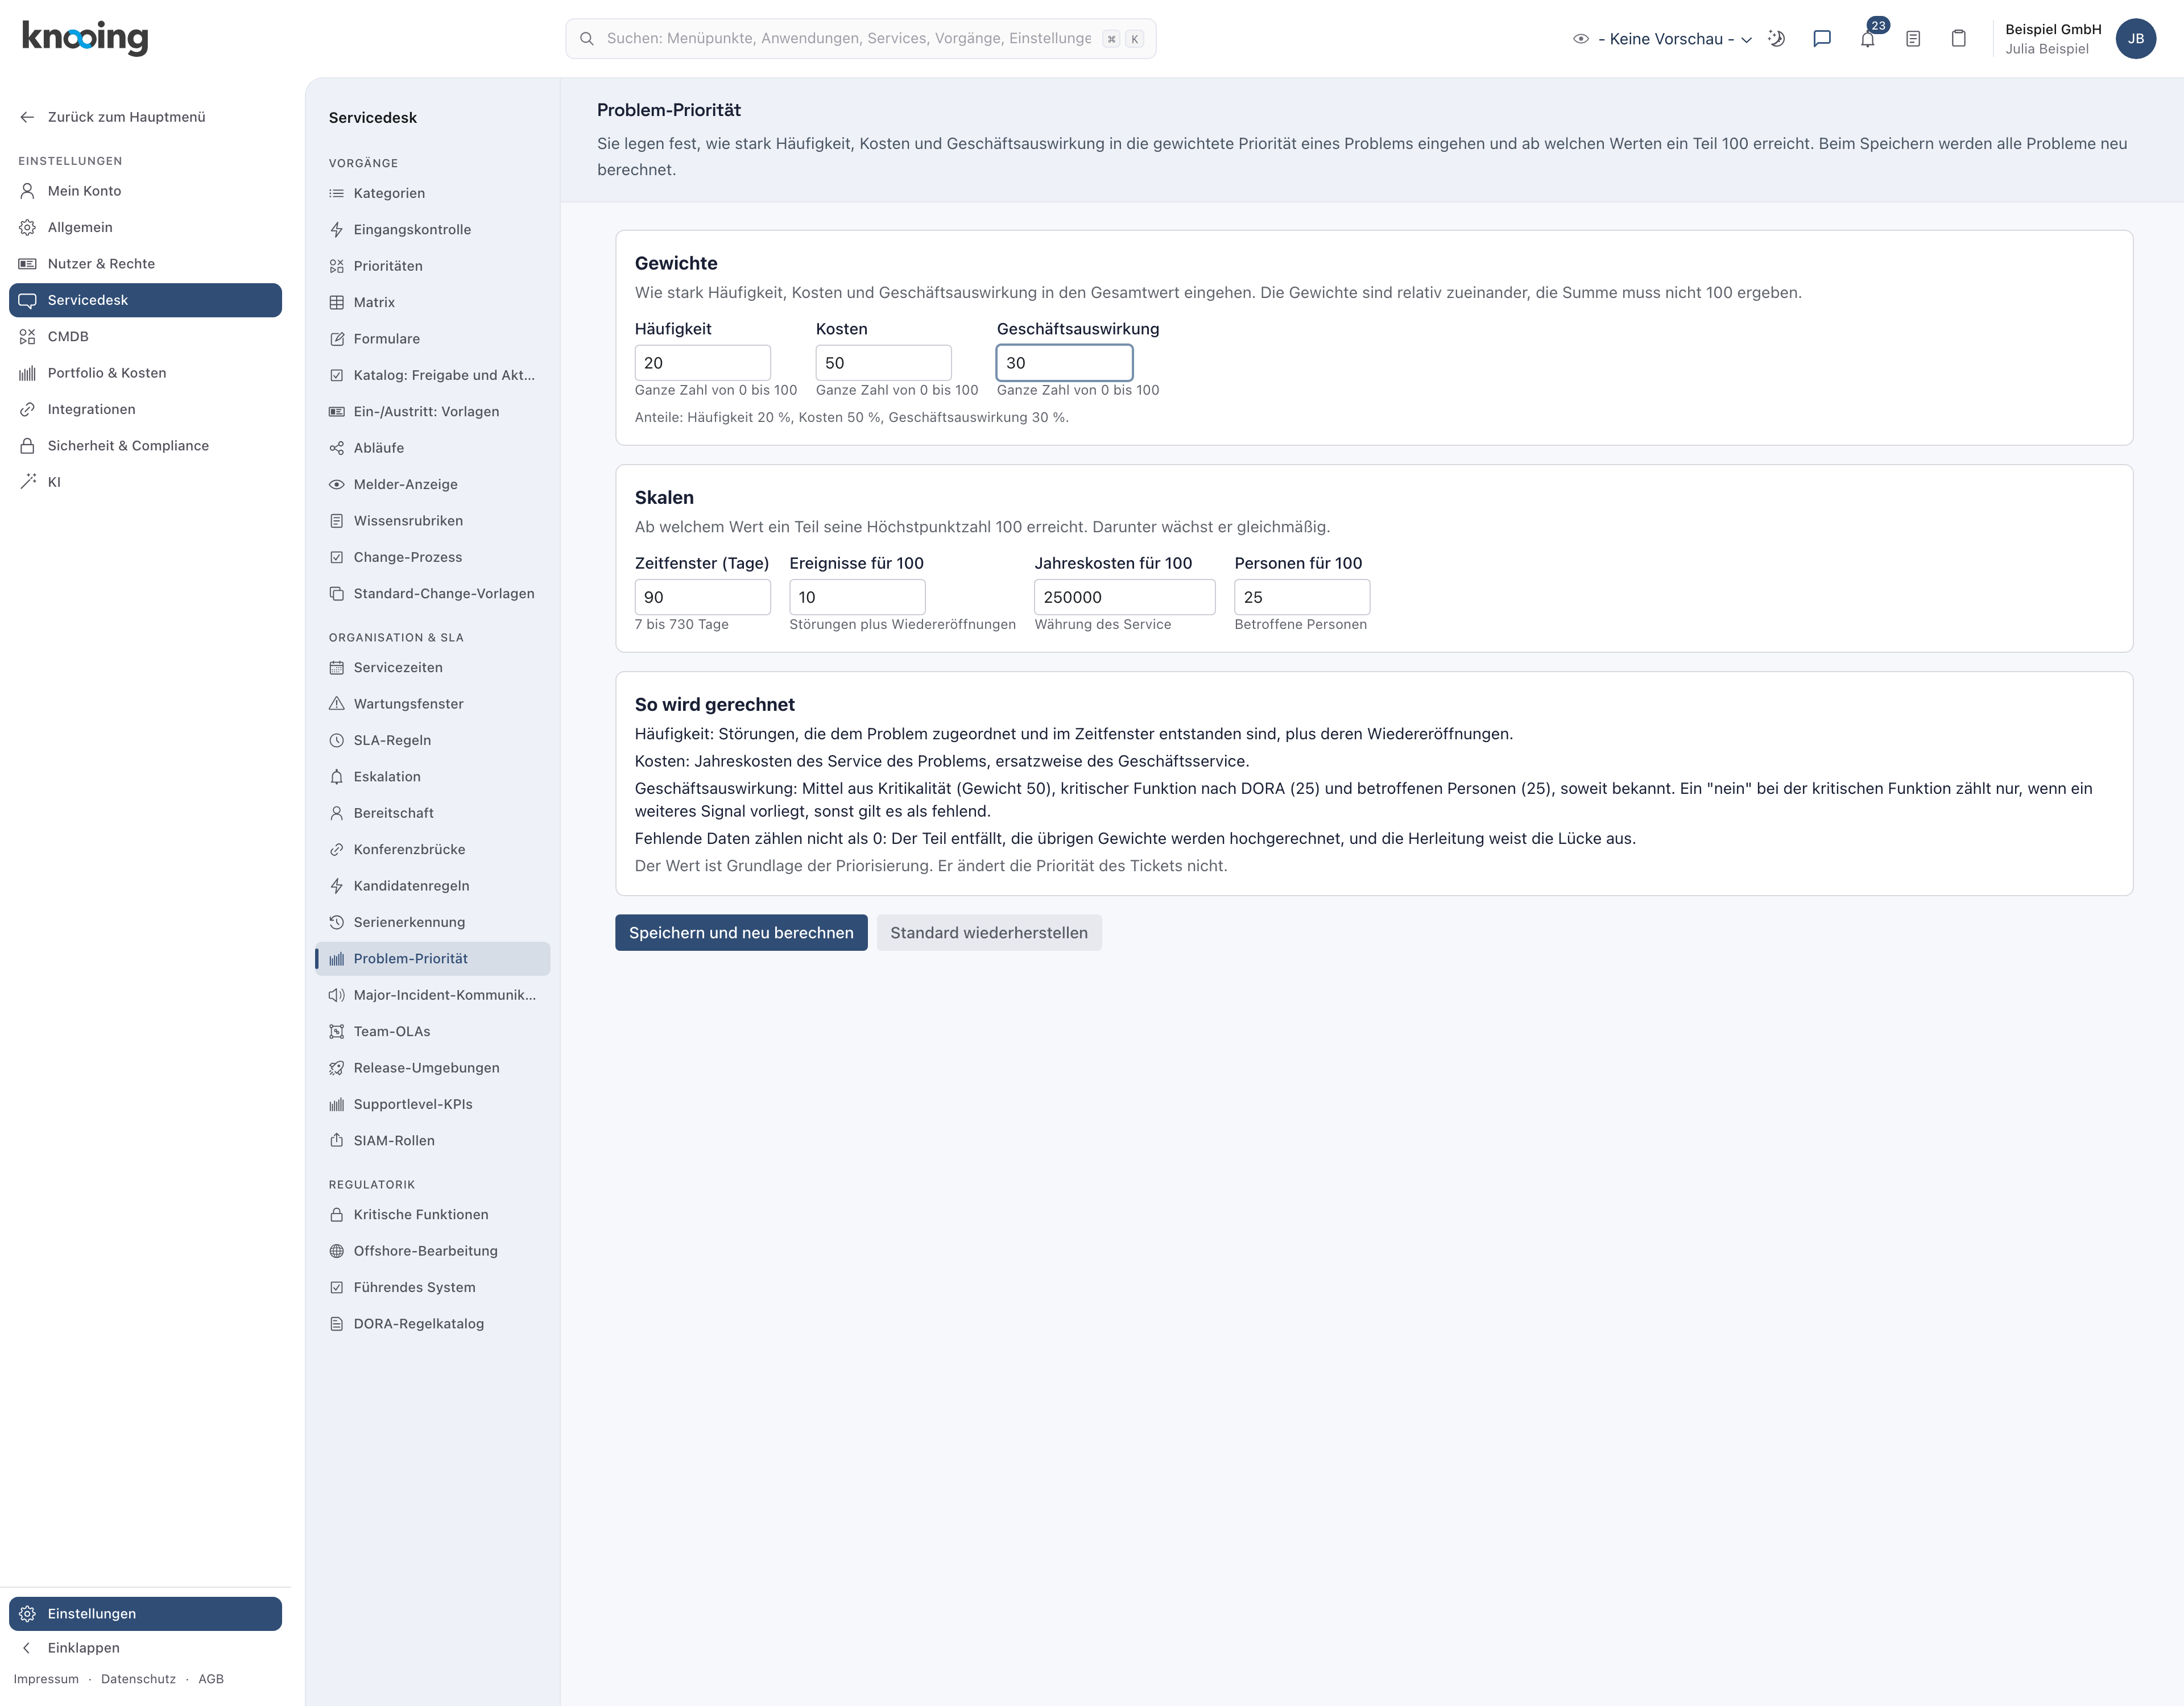
Task: Select Integrationen in settings menu
Action: [x=146, y=409]
